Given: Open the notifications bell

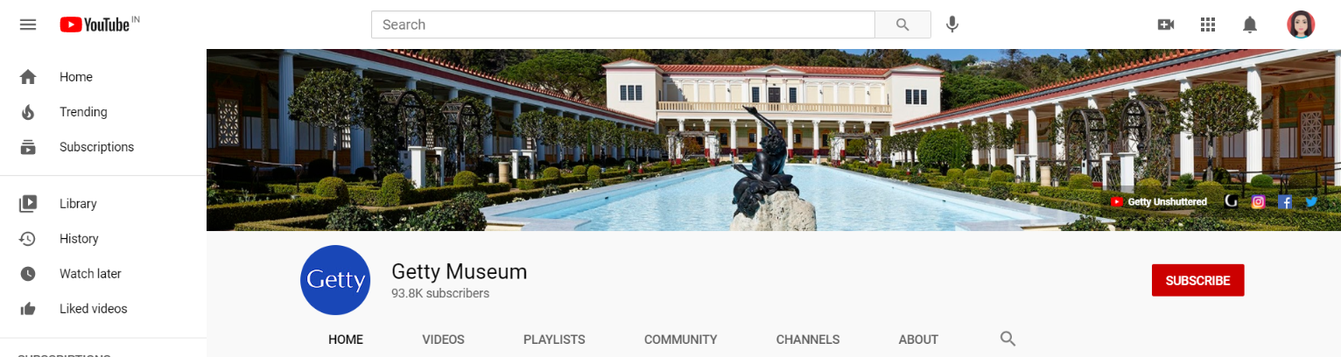Looking at the screenshot, I should point(1250,24).
